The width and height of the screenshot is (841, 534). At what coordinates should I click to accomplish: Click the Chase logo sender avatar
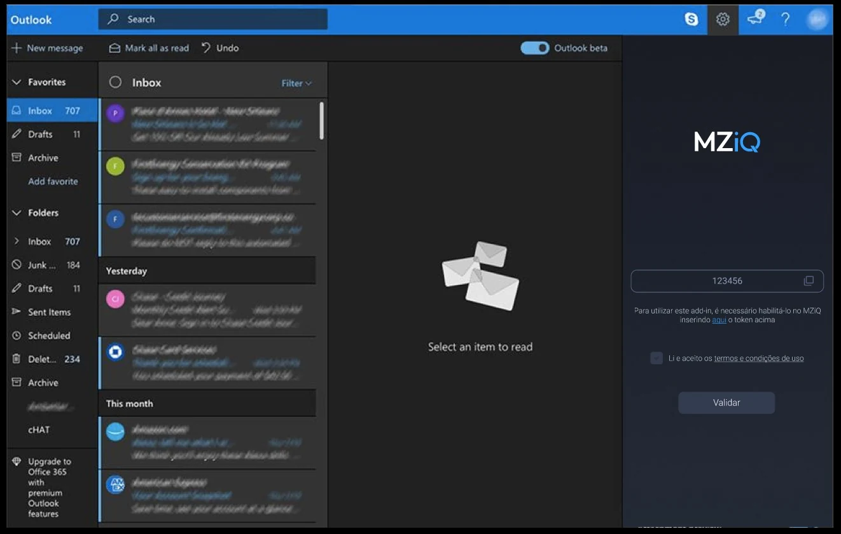[115, 352]
